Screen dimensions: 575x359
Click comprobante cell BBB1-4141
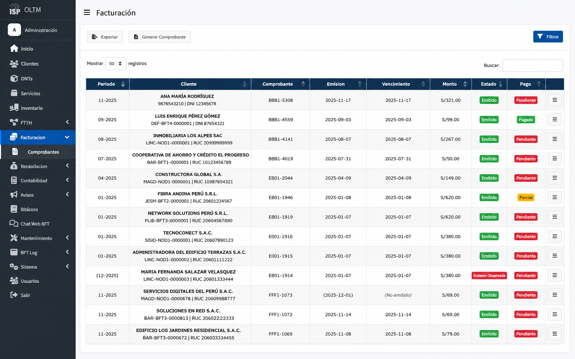pyautogui.click(x=281, y=139)
